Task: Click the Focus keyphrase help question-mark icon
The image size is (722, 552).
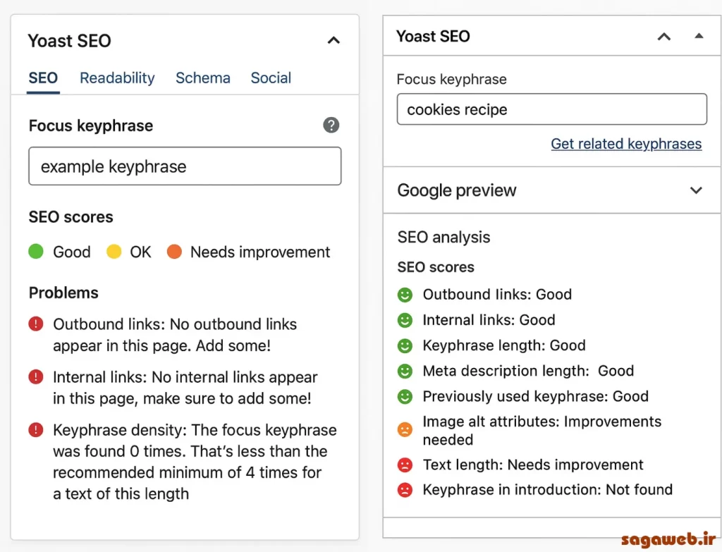Action: click(x=331, y=125)
